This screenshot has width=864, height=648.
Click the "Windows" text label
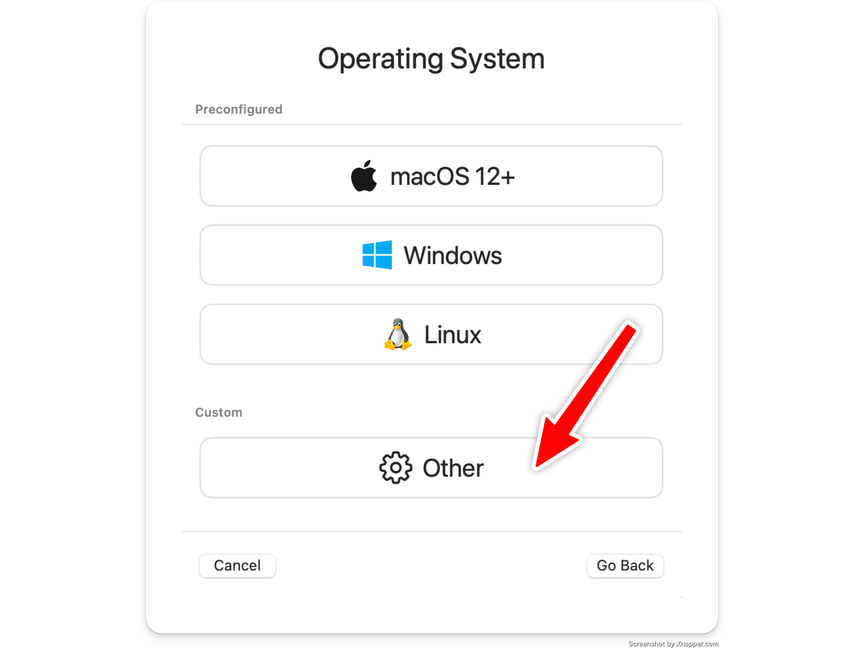[x=453, y=256]
